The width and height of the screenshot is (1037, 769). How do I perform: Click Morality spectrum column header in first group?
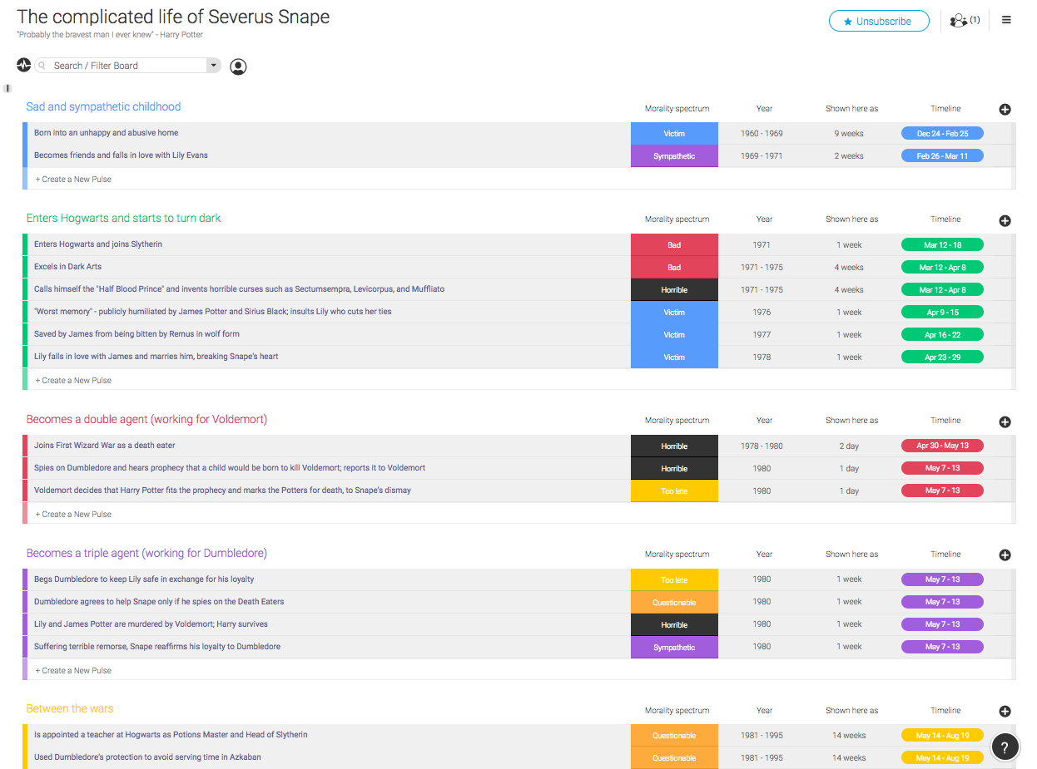(x=676, y=109)
